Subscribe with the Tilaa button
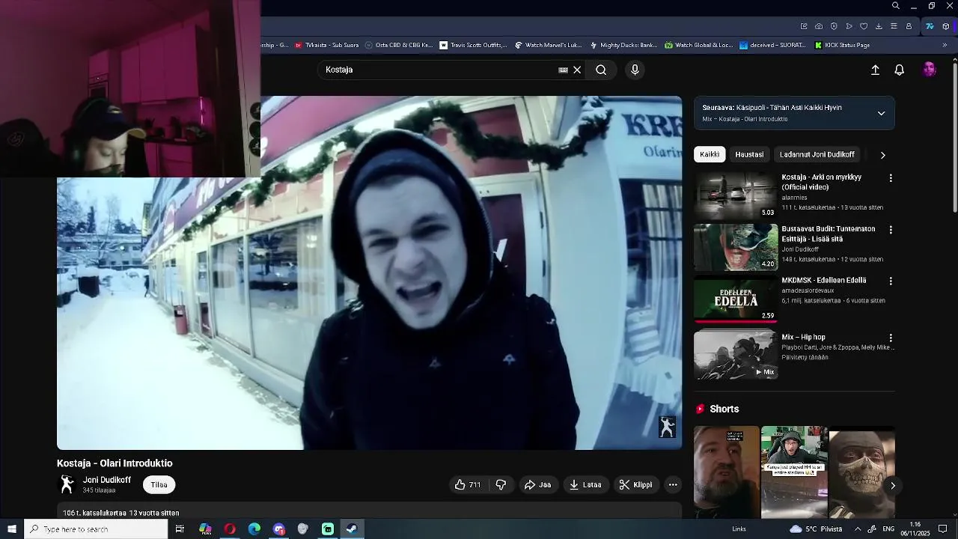 point(159,485)
